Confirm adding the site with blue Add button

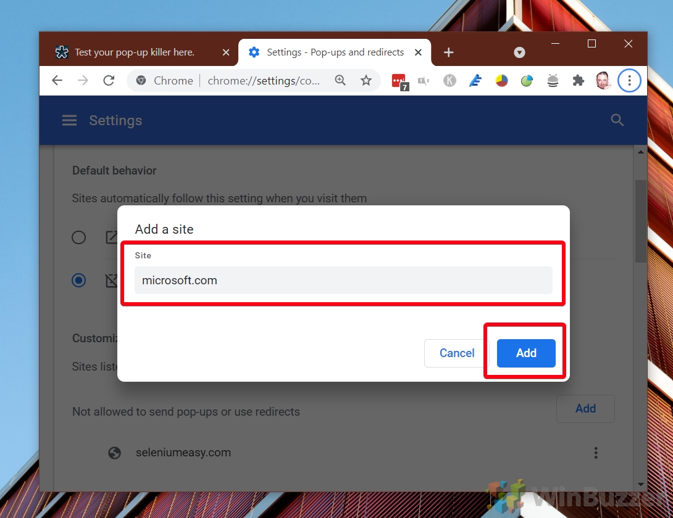[526, 353]
